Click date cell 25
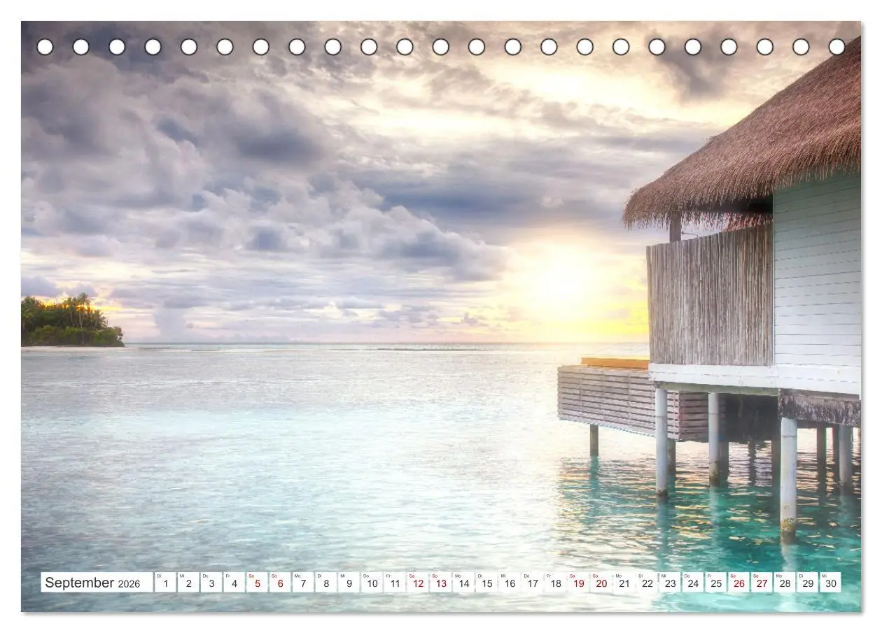This screenshot has height=633, width=882. (716, 582)
